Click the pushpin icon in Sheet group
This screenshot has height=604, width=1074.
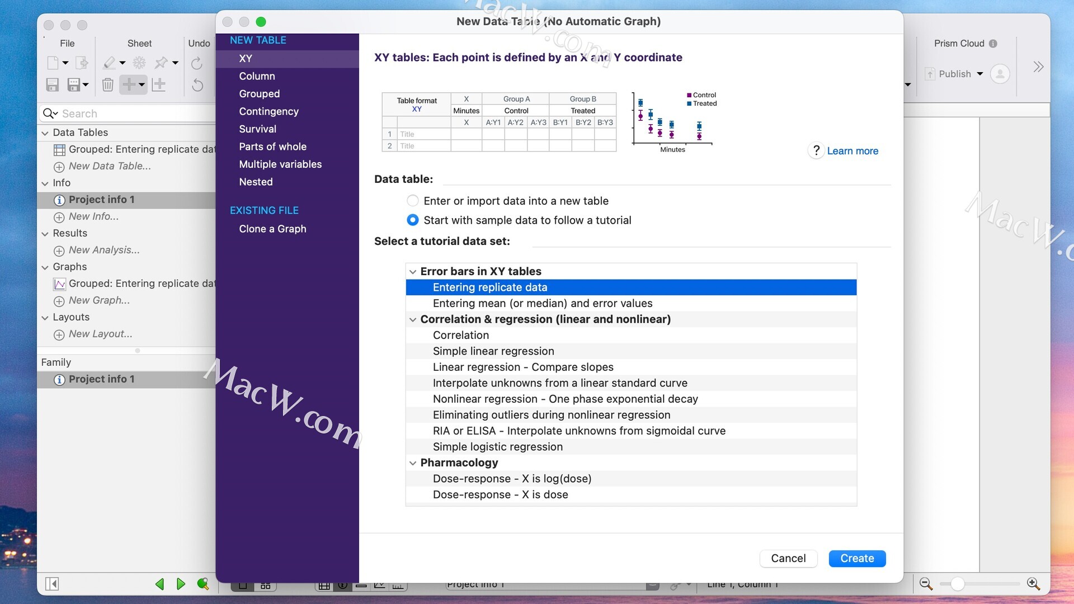click(162, 63)
